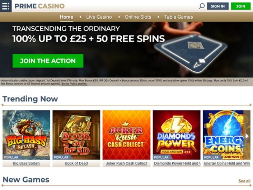Click the JOIN THE ACTION button
Viewport: 253px width, 190px height.
tap(48, 61)
